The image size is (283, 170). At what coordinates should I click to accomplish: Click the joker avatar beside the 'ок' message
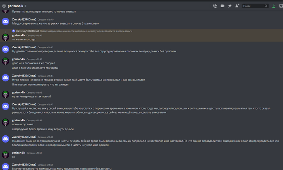[5, 155]
